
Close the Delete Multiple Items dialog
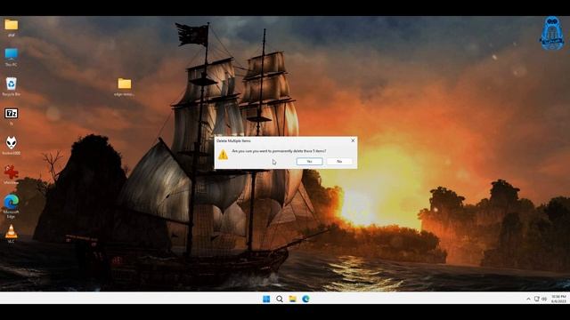point(353,140)
